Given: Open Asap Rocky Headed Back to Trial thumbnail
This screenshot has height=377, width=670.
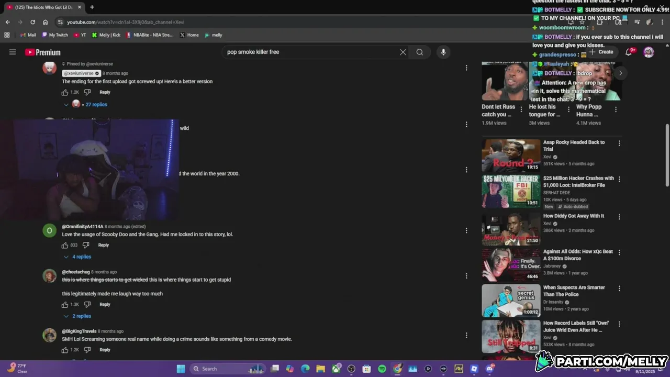Looking at the screenshot, I should coord(511,156).
